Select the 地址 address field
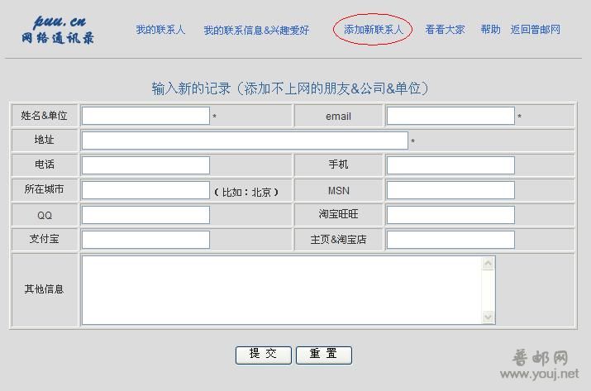This screenshot has width=591, height=391. click(x=245, y=141)
